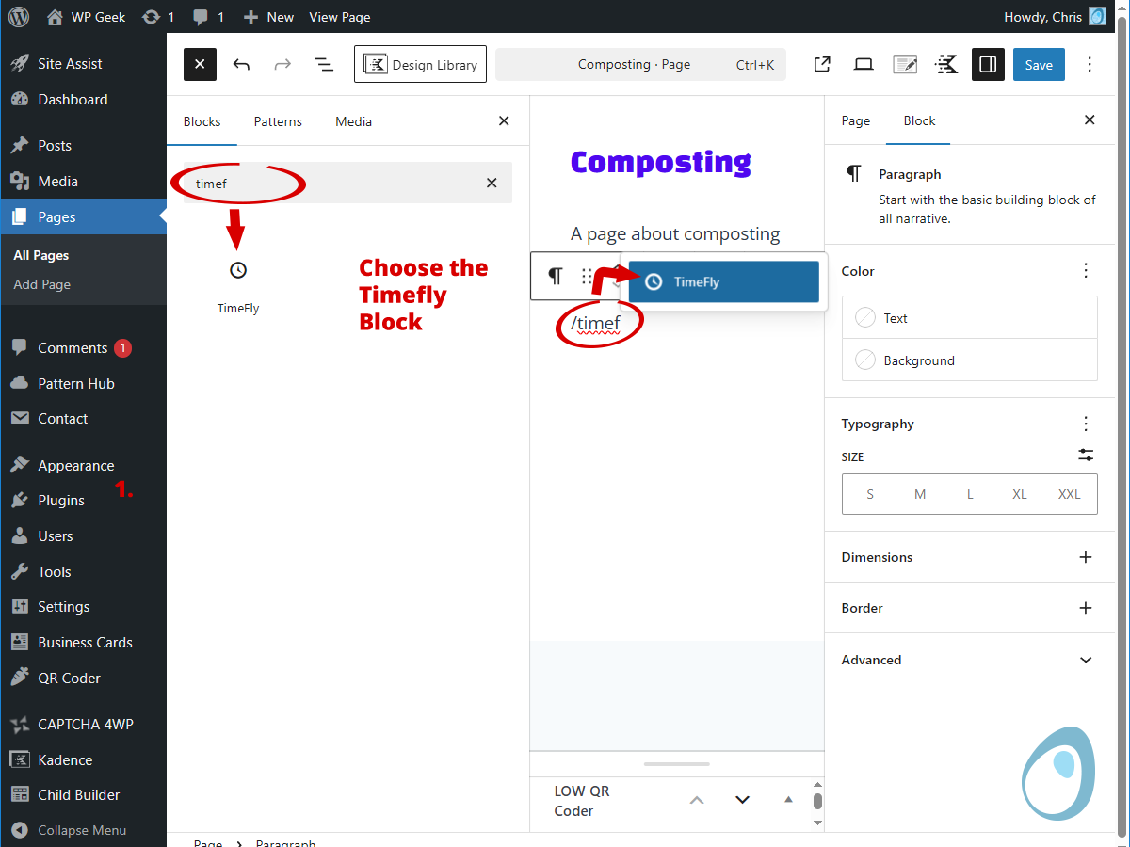This screenshot has height=847, width=1130.
Task: Clear the block search field with the X
Action: point(492,183)
